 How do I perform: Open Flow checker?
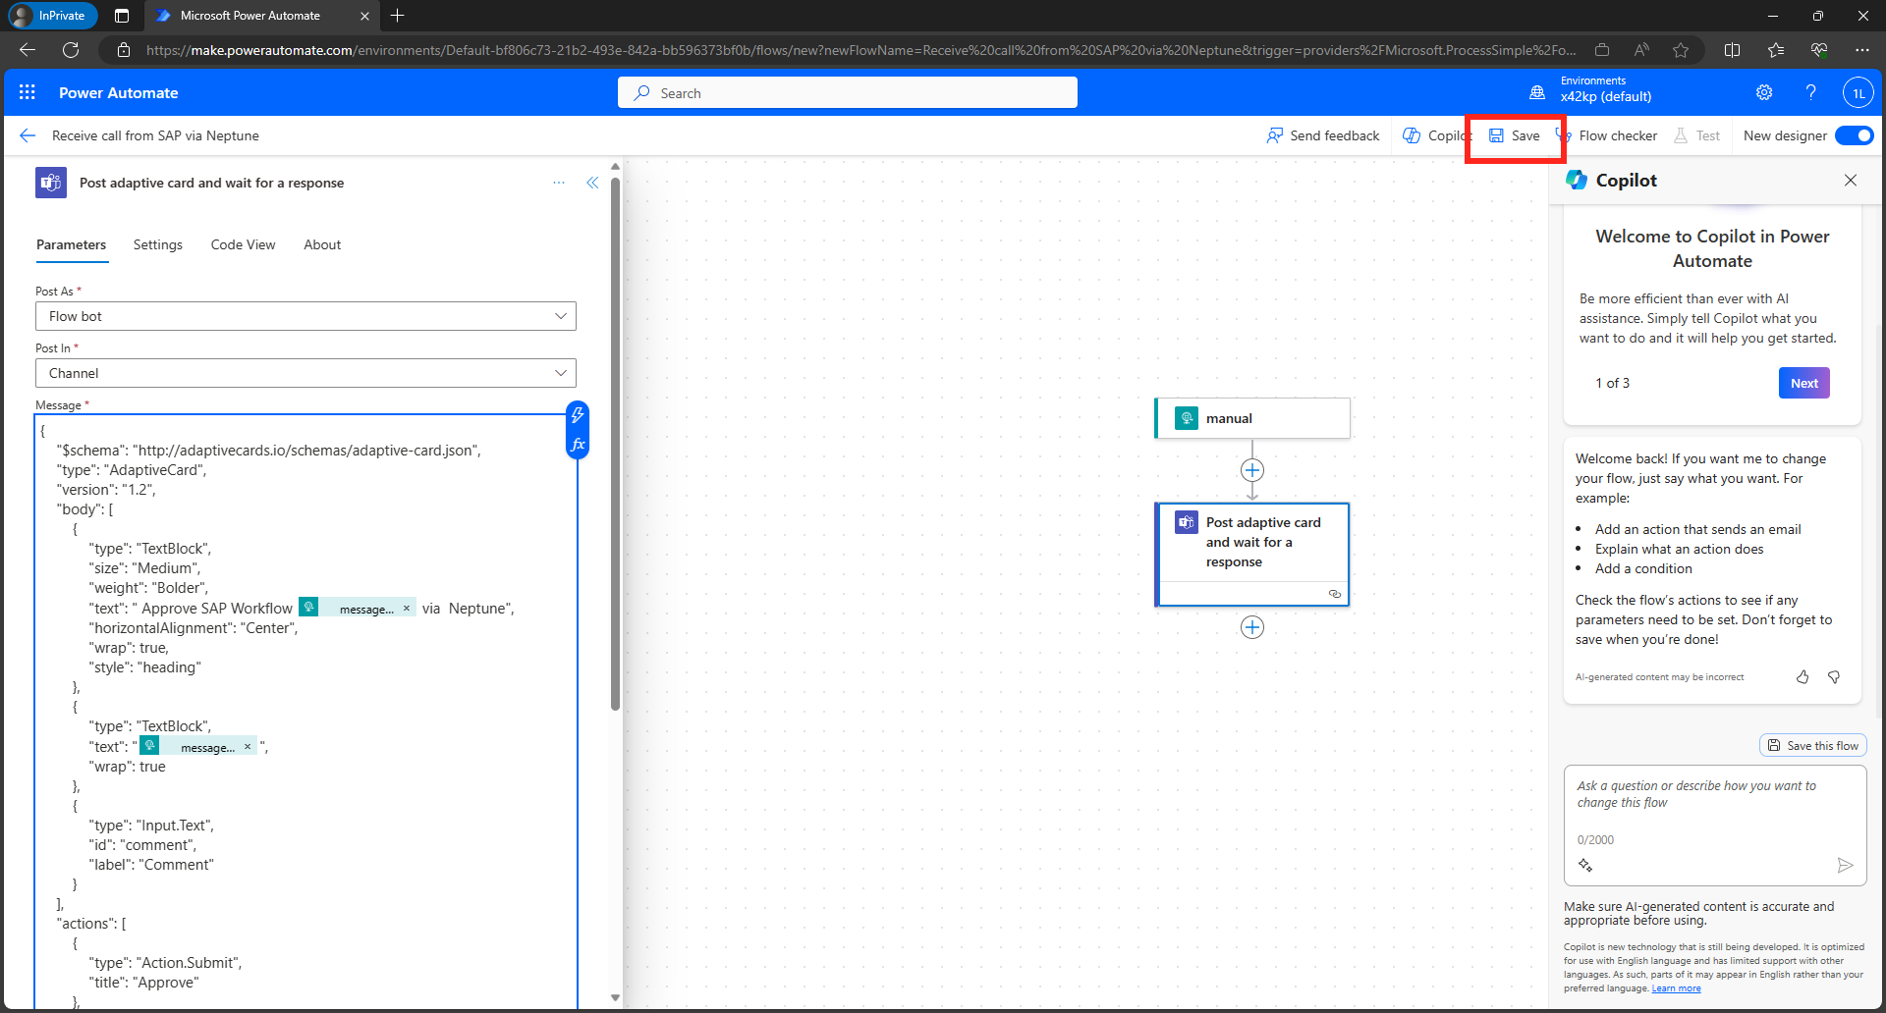[1607, 135]
